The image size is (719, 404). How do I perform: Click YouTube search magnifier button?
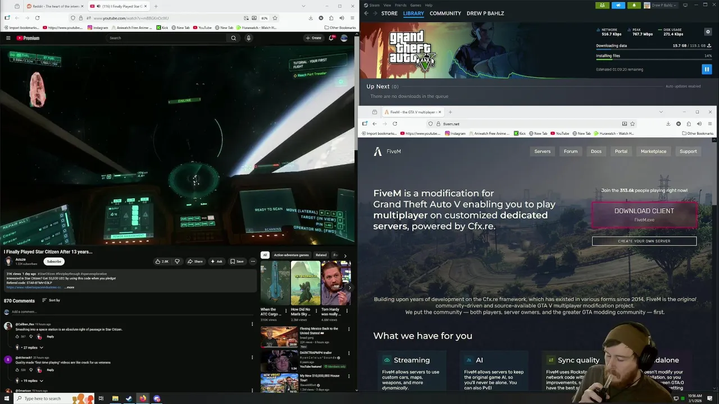click(234, 38)
